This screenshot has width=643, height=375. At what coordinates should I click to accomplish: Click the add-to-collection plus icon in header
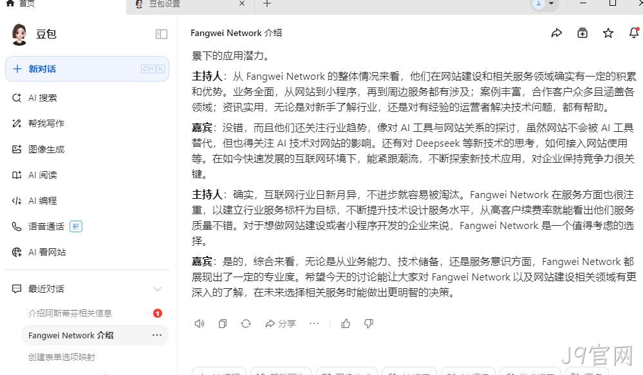[x=582, y=33]
